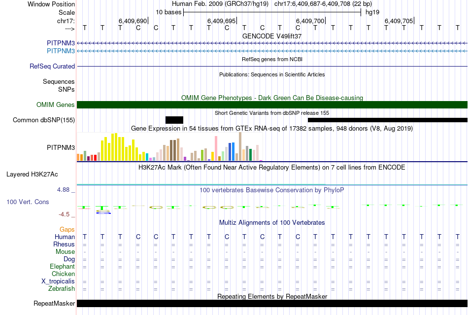Select the Human species label
Image resolution: width=468 pixels, height=315 pixels.
65,237
